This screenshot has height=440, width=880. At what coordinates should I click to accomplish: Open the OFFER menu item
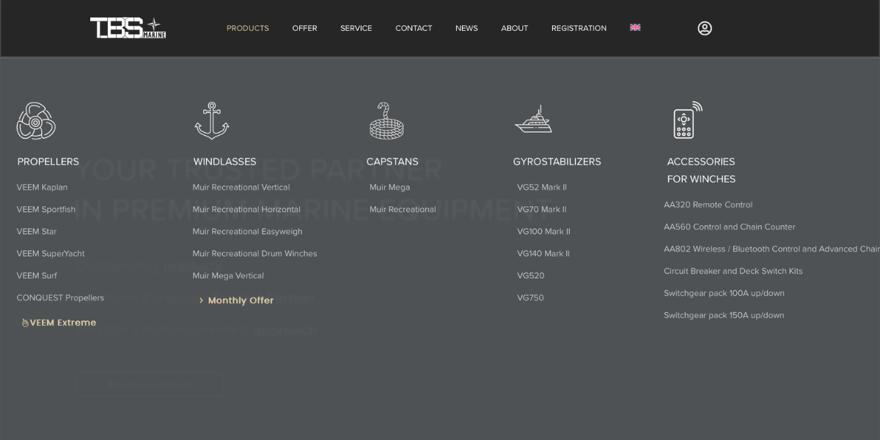tap(304, 28)
